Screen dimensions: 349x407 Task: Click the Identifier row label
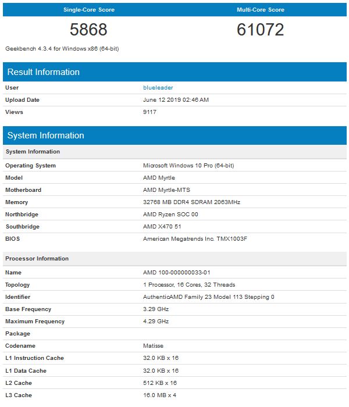click(x=17, y=297)
